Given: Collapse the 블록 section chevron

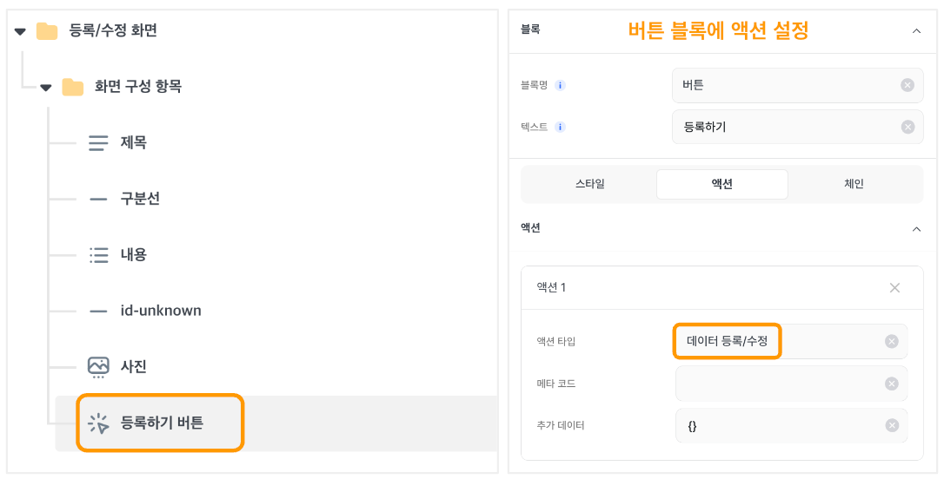Looking at the screenshot, I should pos(916,30).
